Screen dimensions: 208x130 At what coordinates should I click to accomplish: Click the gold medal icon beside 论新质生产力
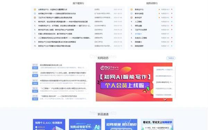coord(35,9)
